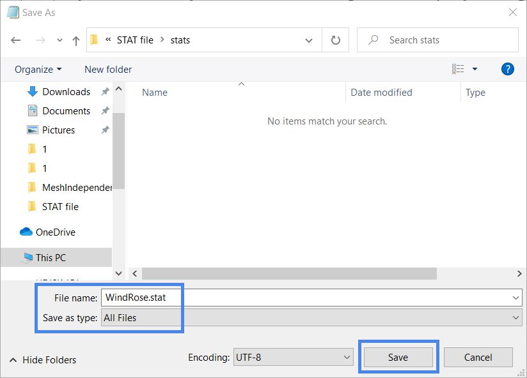Image resolution: width=527 pixels, height=378 pixels.
Task: Click the New folder button
Action: [x=107, y=69]
